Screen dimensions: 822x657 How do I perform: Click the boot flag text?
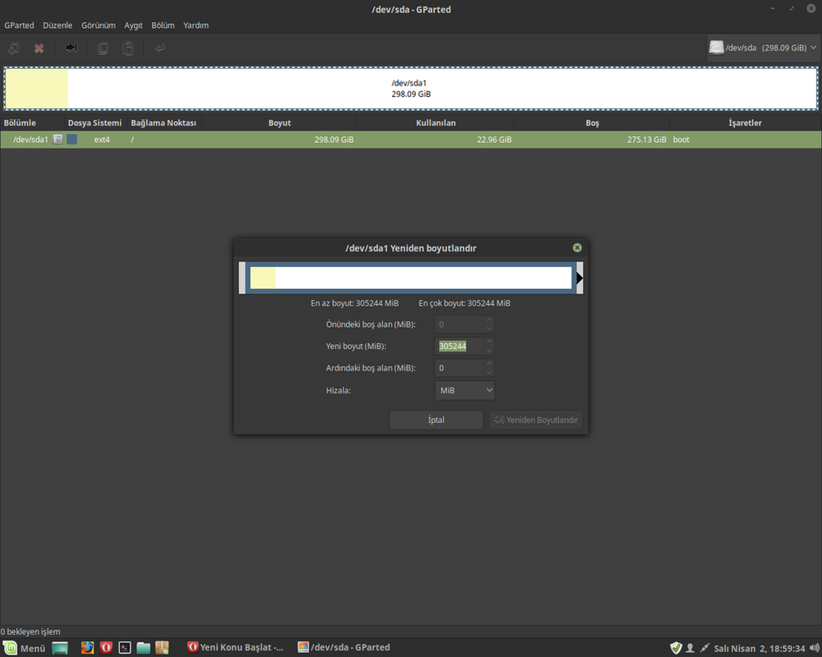point(681,140)
